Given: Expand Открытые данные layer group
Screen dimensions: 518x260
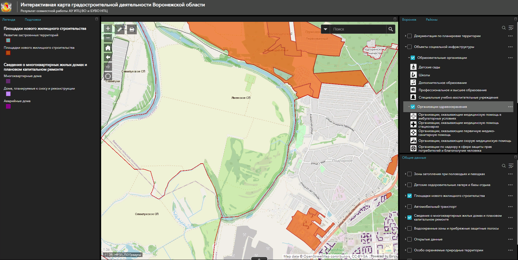Looking at the screenshot, I should [x=405, y=239].
